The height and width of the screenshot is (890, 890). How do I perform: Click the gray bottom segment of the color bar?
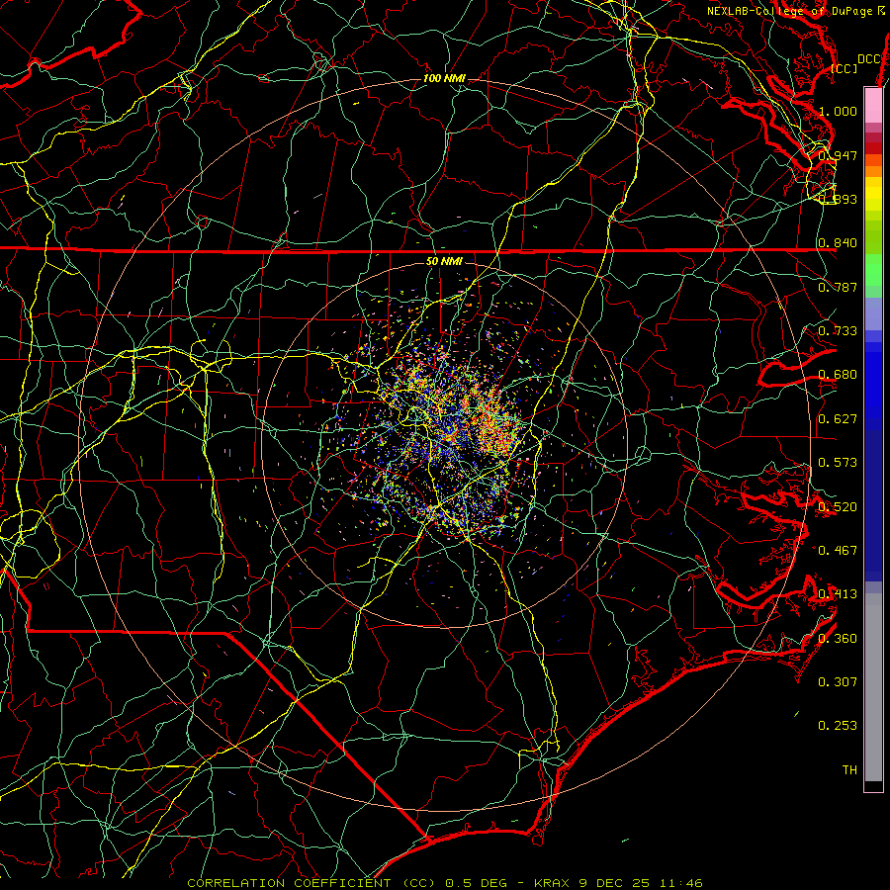click(x=873, y=687)
